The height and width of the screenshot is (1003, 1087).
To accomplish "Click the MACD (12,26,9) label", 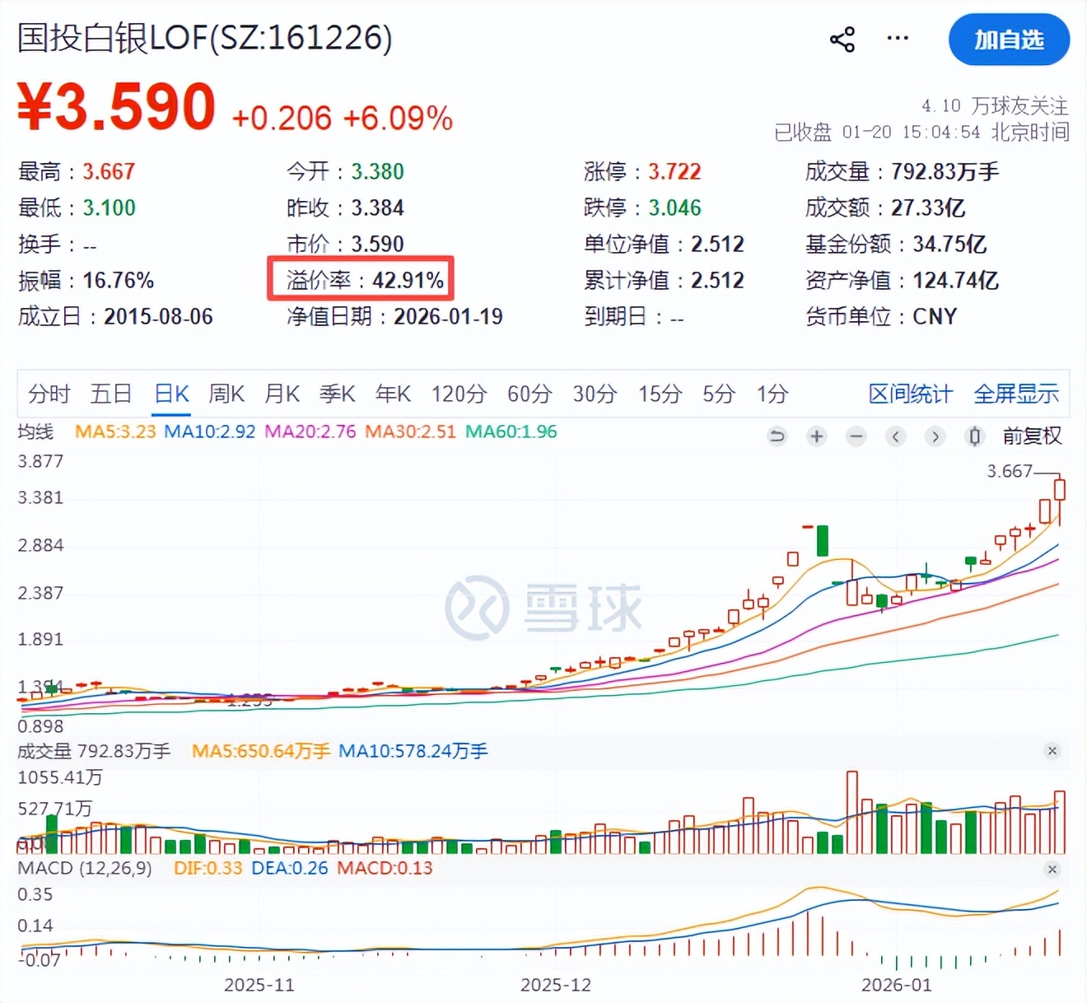I will point(85,869).
